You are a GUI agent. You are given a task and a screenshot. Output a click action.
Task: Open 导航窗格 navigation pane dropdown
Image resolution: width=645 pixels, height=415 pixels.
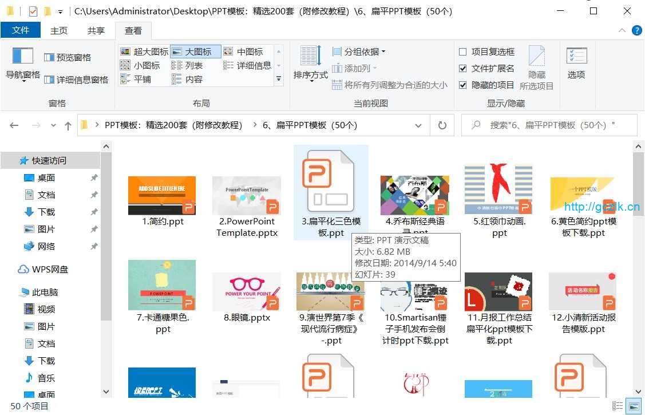[x=23, y=75]
